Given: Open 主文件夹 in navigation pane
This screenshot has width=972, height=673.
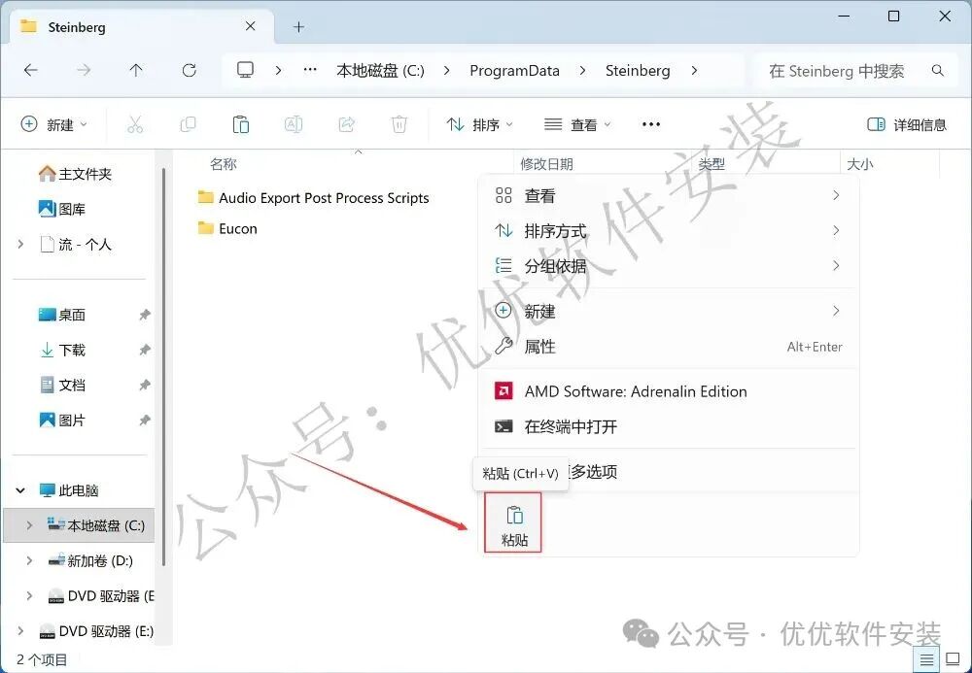Looking at the screenshot, I should [x=75, y=174].
